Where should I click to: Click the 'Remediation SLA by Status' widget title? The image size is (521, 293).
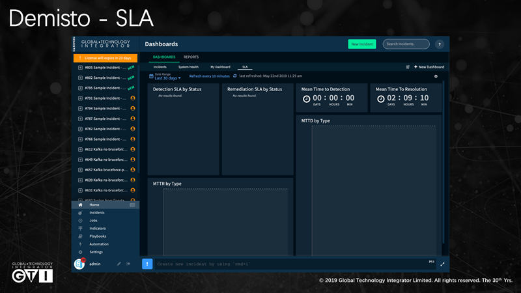255,89
